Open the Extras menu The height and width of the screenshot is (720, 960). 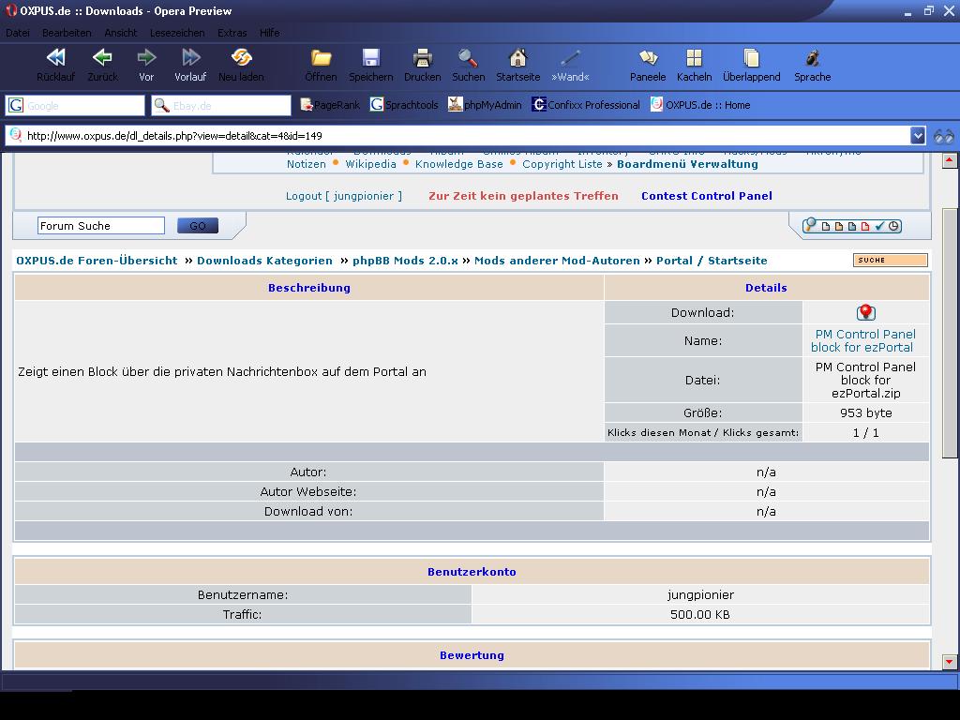coord(232,32)
